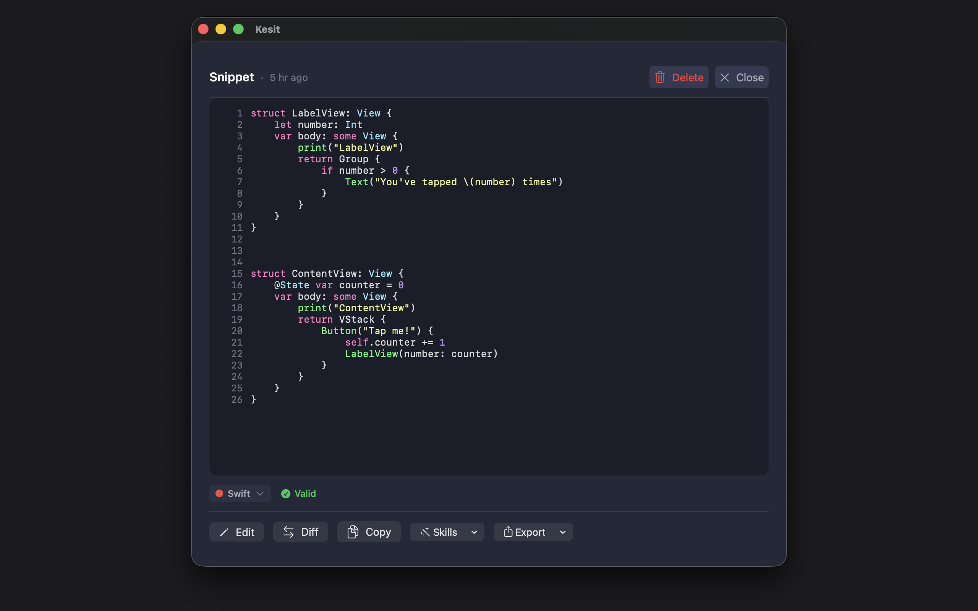The height and width of the screenshot is (611, 978).
Task: Select the pencil icon on the Edit button
Action: coord(225,532)
